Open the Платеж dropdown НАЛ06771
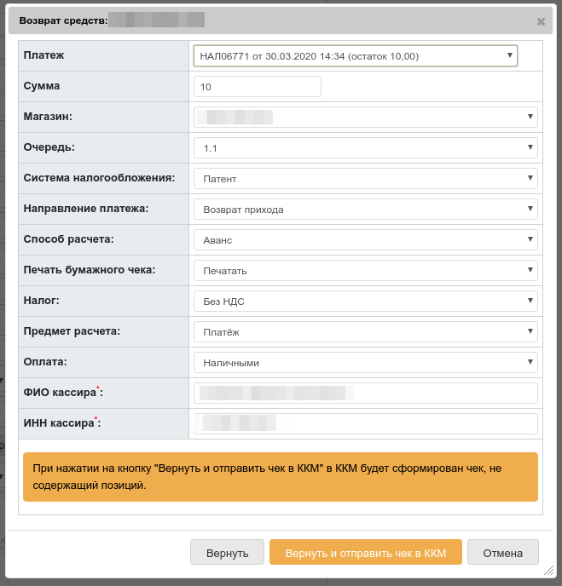 [x=356, y=56]
